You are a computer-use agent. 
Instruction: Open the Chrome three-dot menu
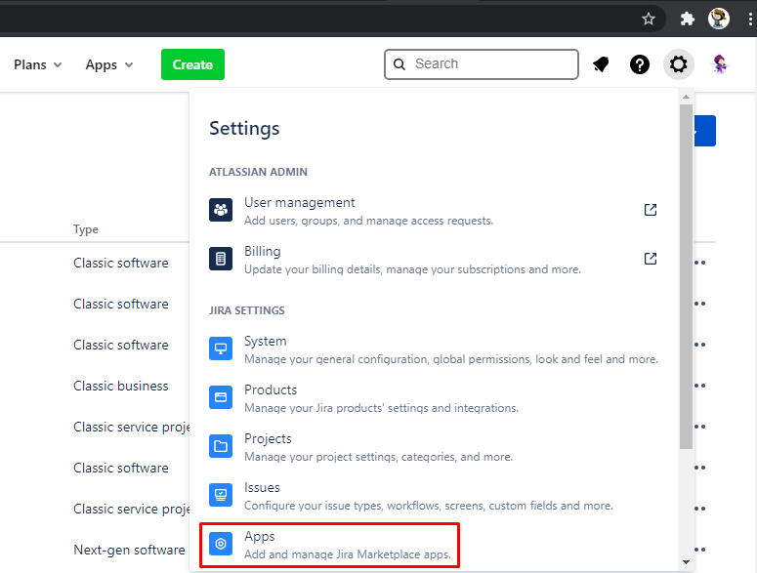coord(750,19)
